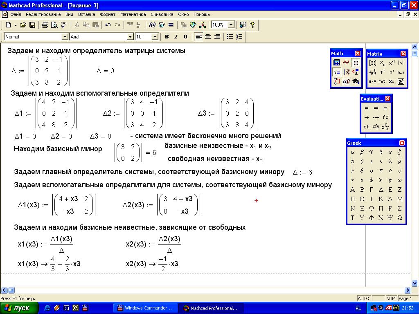The width and height of the screenshot is (419, 314).
Task: Toggle Matrix toolbar button in Math palette
Action: click(x=356, y=63)
